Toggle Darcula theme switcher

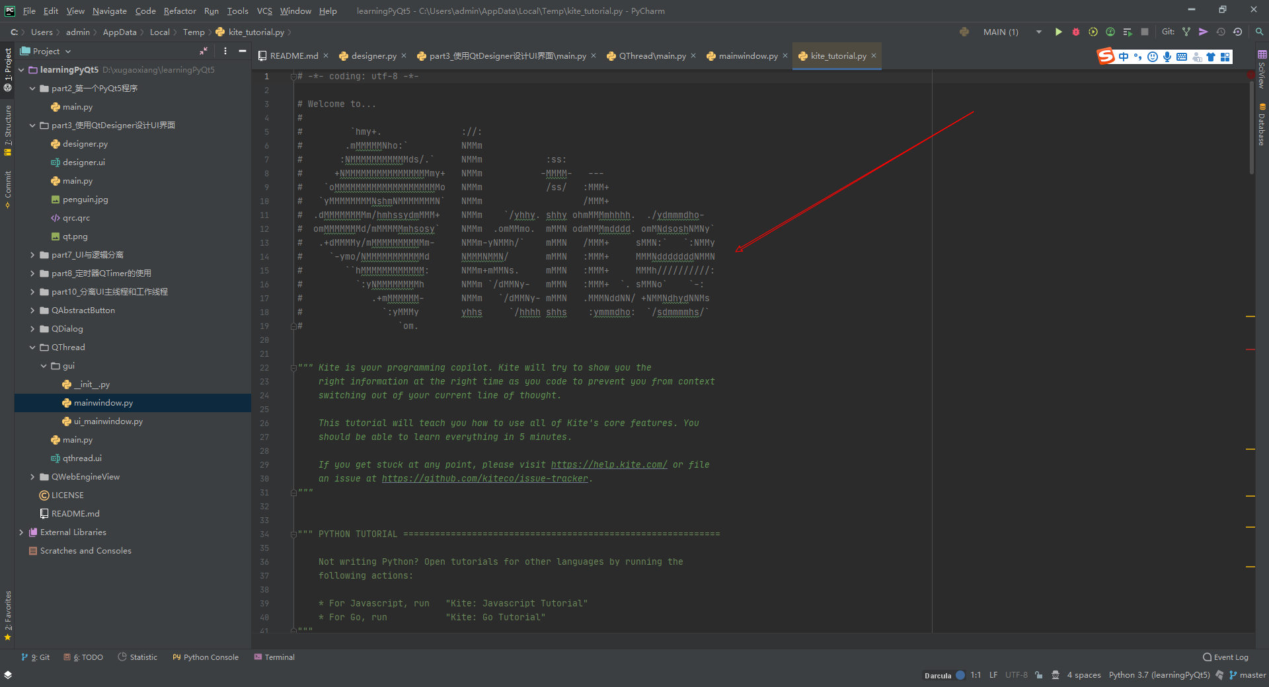944,675
